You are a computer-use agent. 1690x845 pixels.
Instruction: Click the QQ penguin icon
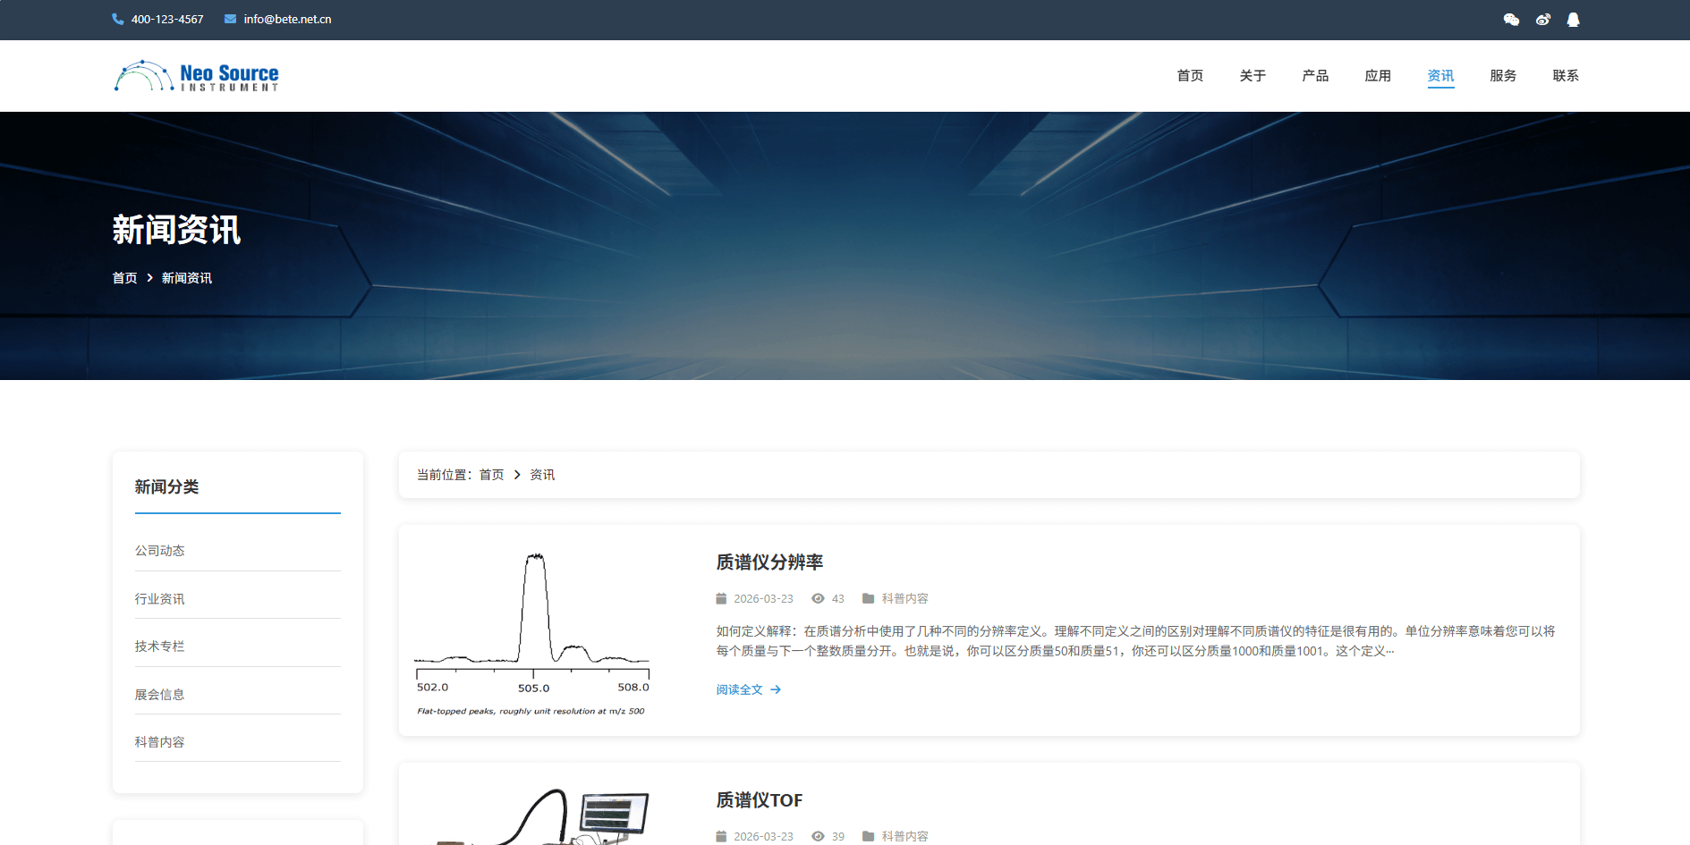(x=1573, y=20)
